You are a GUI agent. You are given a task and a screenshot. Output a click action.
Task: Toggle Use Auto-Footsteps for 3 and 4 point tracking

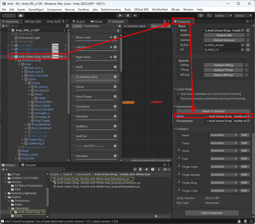(178, 94)
